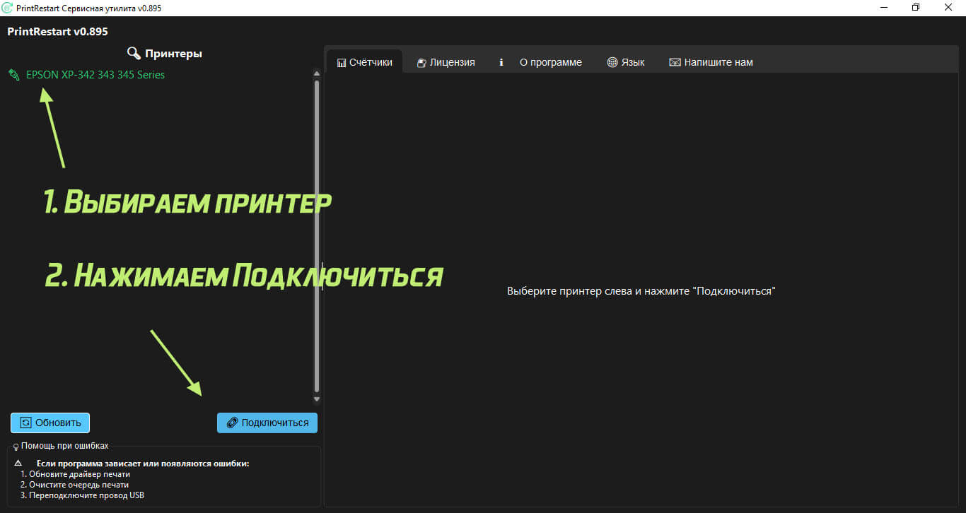
Task: Click the PrintRestart v0.895 header text
Action: click(x=58, y=31)
